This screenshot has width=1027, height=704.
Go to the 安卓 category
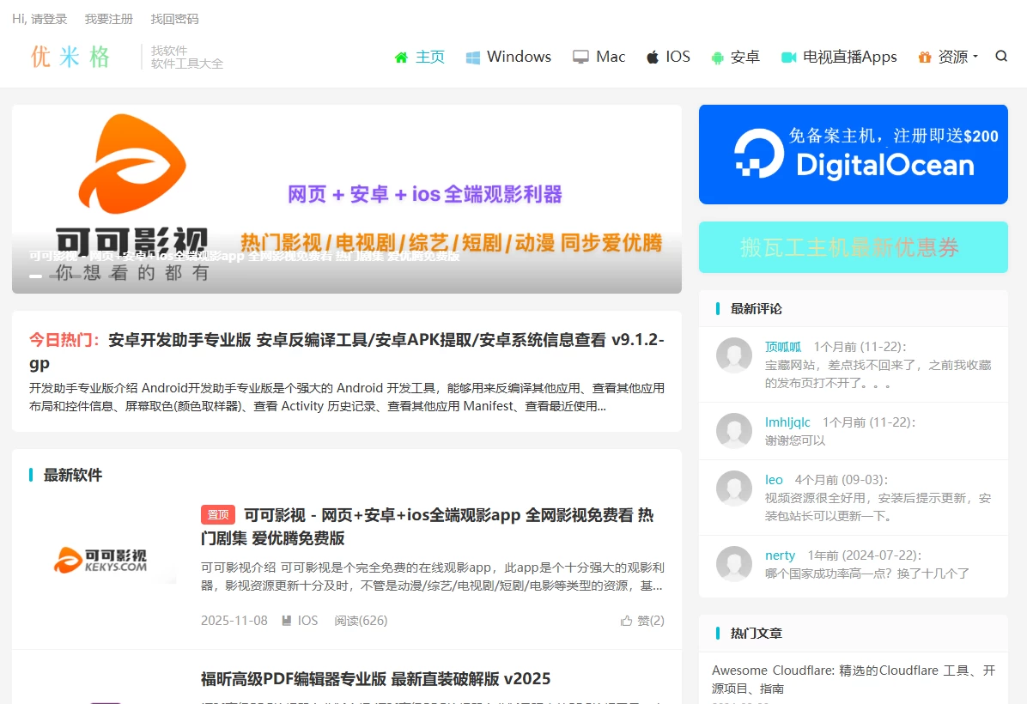tap(744, 58)
